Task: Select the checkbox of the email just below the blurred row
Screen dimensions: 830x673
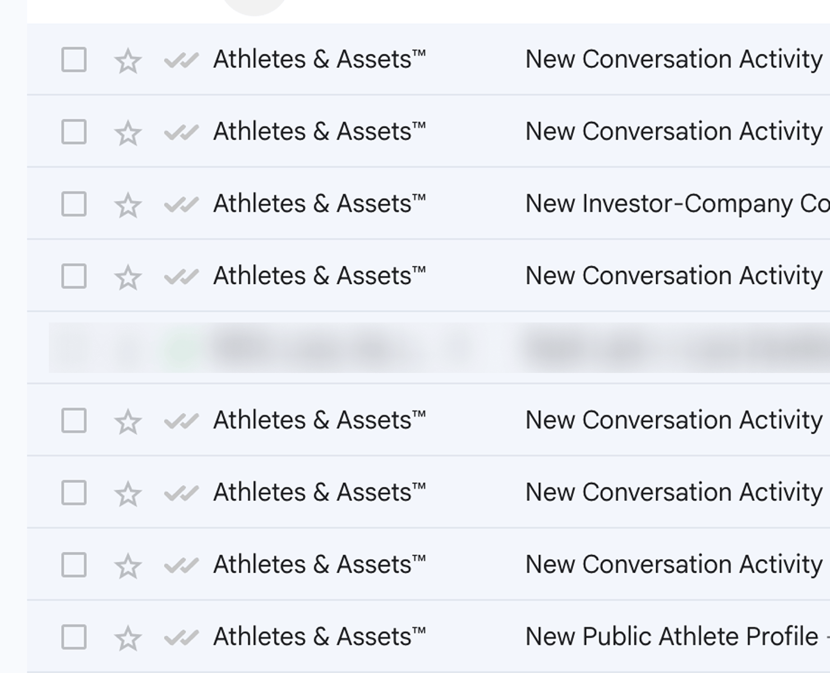Action: 73,421
